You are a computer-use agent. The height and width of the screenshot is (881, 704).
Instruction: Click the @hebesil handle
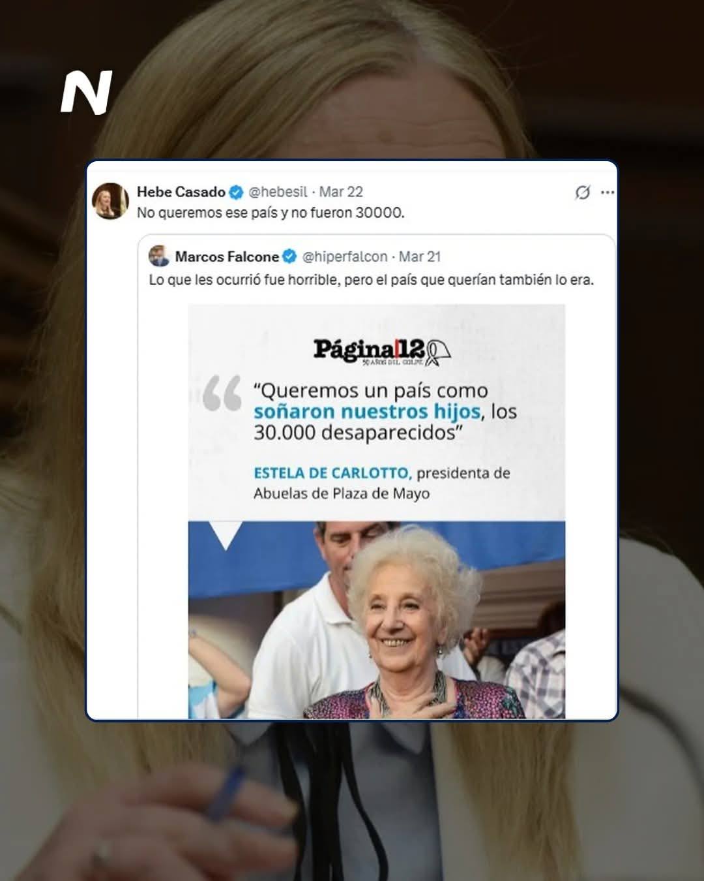pos(278,192)
